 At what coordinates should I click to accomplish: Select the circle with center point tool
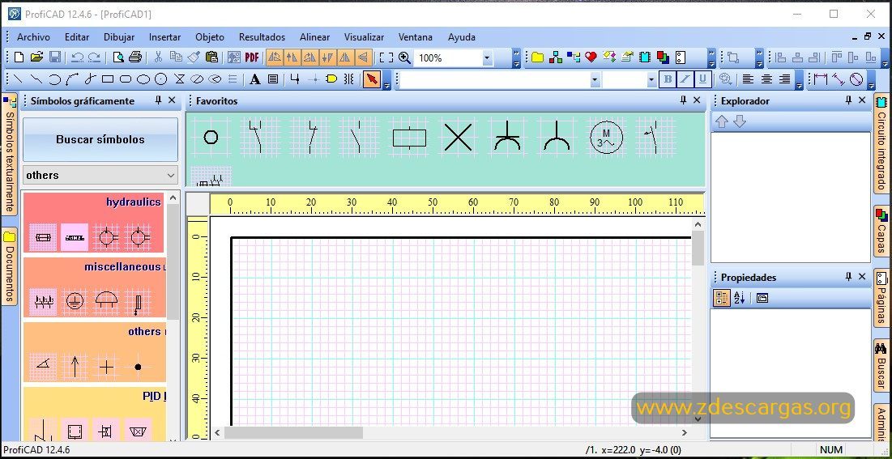click(x=161, y=79)
